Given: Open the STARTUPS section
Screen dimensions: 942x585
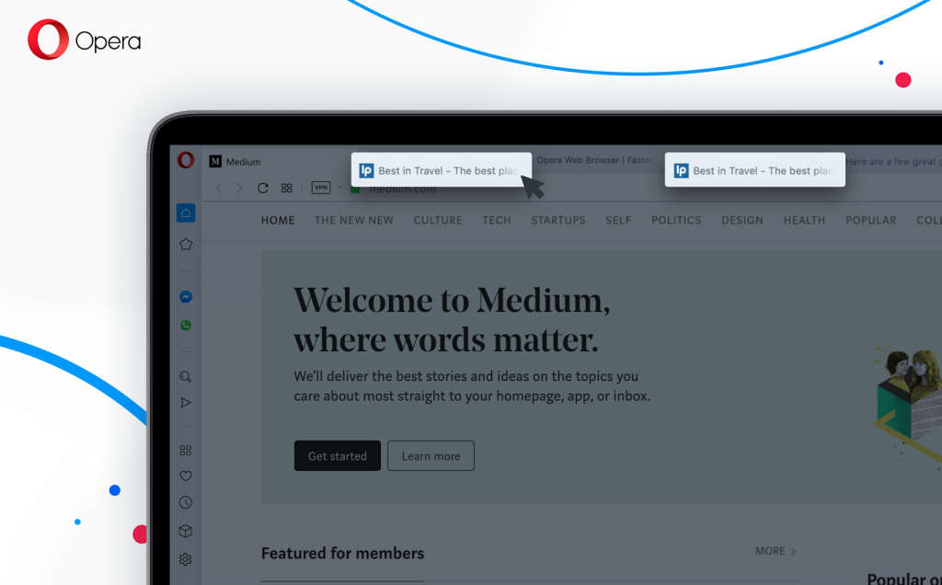Looking at the screenshot, I should (x=558, y=221).
